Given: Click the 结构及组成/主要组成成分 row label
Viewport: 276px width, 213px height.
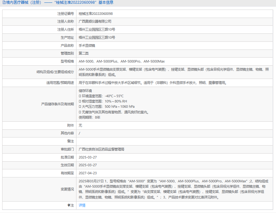Looking at the screenshot, I should [x=55, y=72].
